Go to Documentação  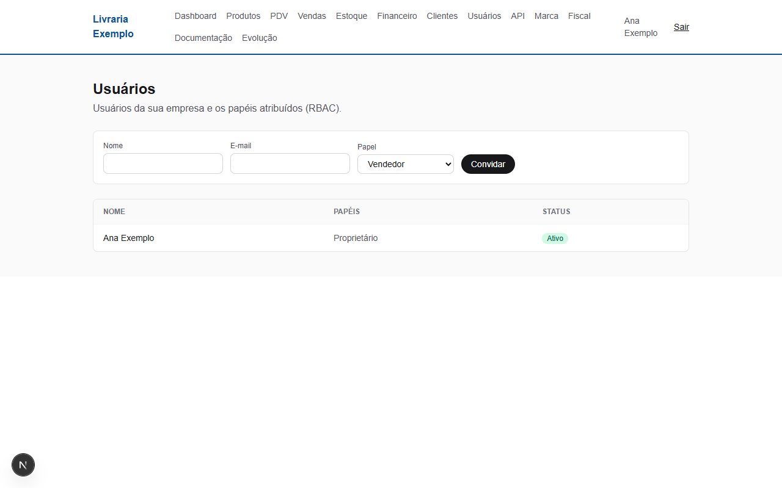pos(203,38)
